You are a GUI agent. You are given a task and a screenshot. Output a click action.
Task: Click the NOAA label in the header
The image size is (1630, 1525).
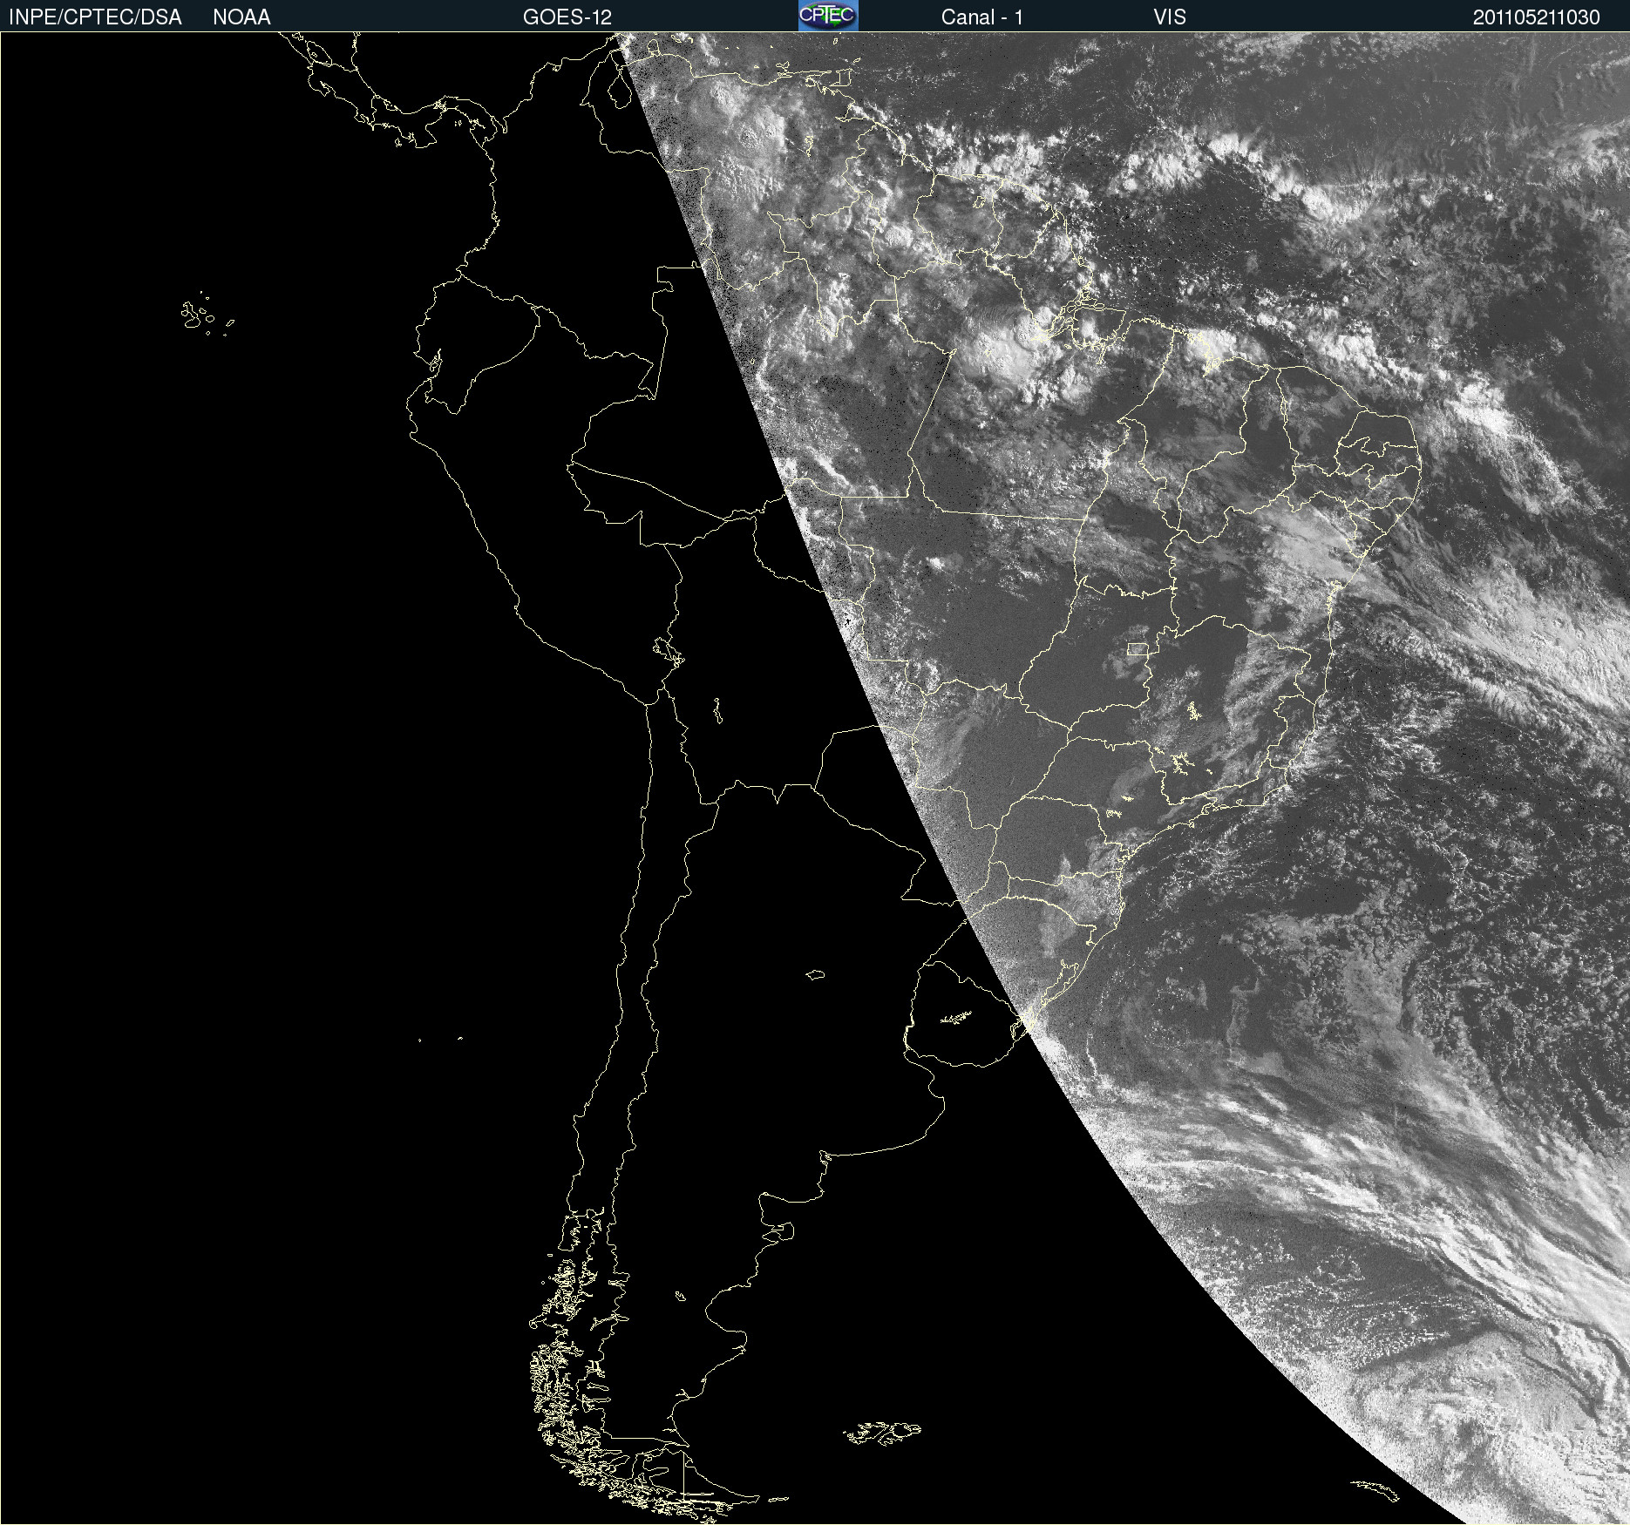click(241, 17)
